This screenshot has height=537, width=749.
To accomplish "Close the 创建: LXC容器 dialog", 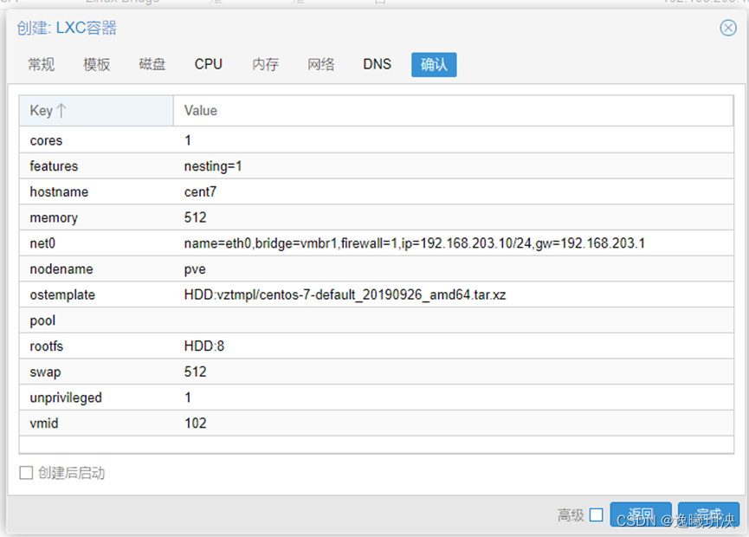I will (726, 29).
